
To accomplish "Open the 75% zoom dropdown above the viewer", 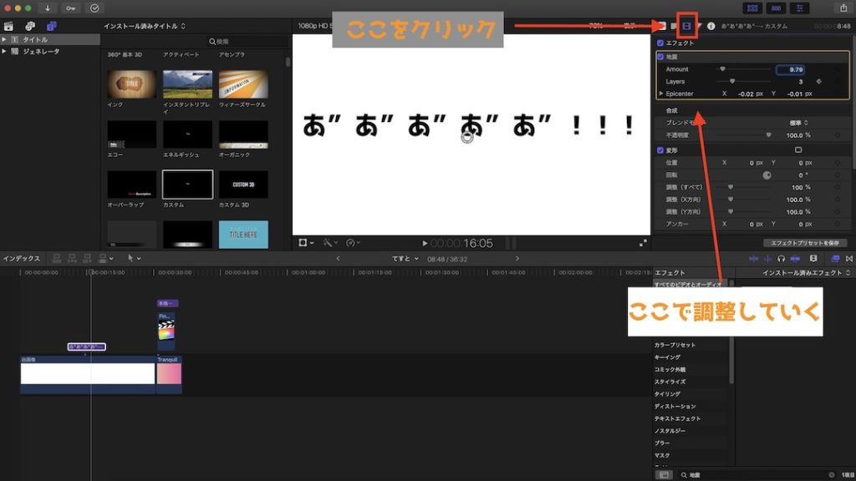I will point(597,24).
